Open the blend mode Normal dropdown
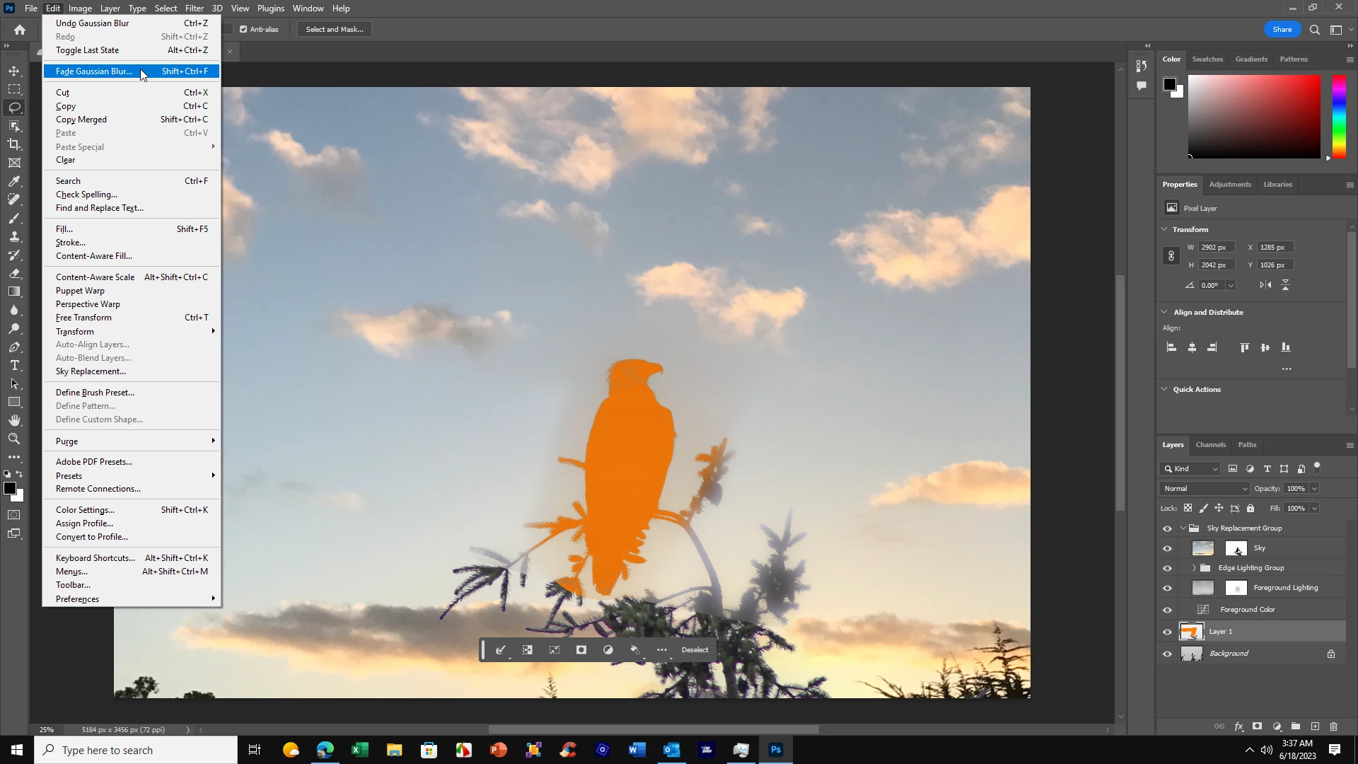The height and width of the screenshot is (764, 1358). [x=1205, y=489]
